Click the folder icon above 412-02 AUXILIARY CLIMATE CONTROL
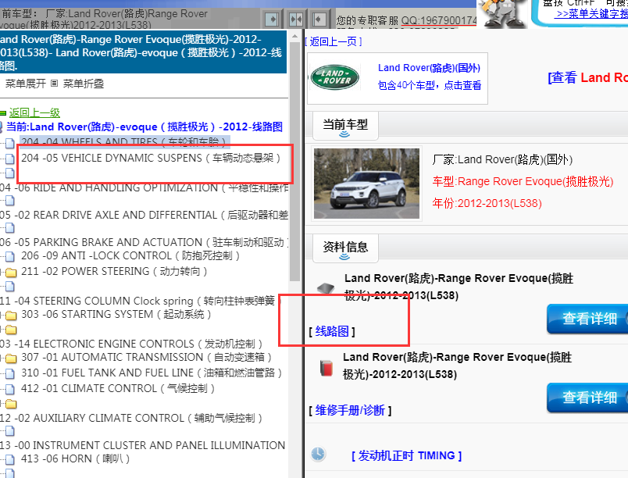The height and width of the screenshot is (478, 628). [x=11, y=405]
